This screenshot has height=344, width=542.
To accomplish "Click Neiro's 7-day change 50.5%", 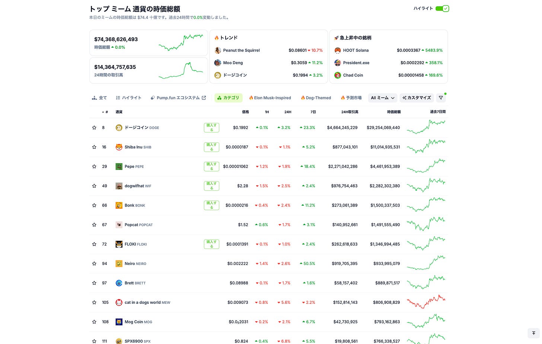I will click(307, 263).
